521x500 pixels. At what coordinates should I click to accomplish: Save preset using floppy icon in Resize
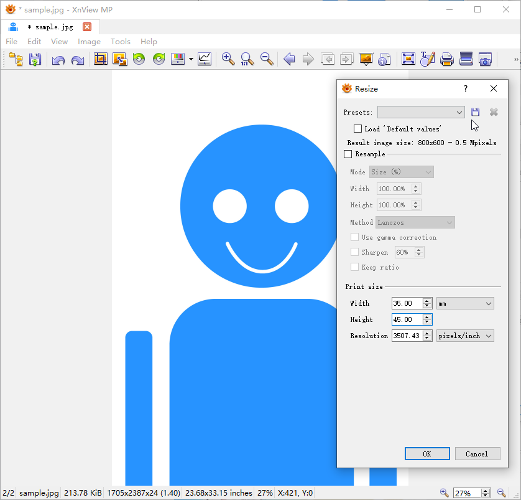476,112
